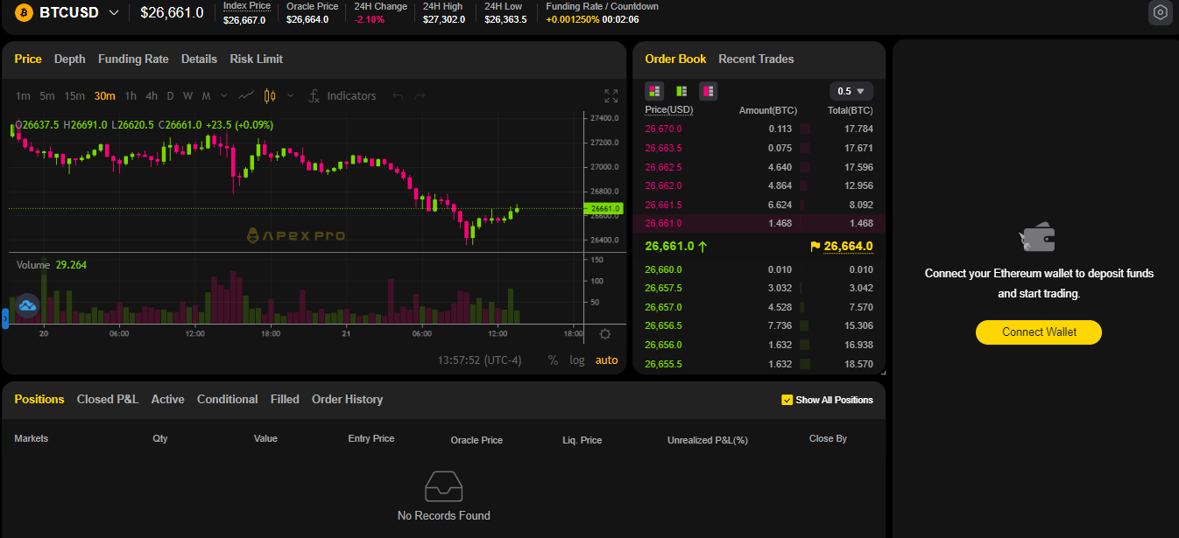The width and height of the screenshot is (1179, 538).
Task: Select the ask price 26,670.0 row
Action: coord(759,129)
